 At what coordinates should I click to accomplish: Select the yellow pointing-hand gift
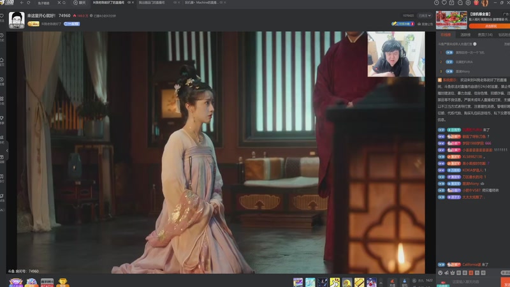(x=335, y=283)
